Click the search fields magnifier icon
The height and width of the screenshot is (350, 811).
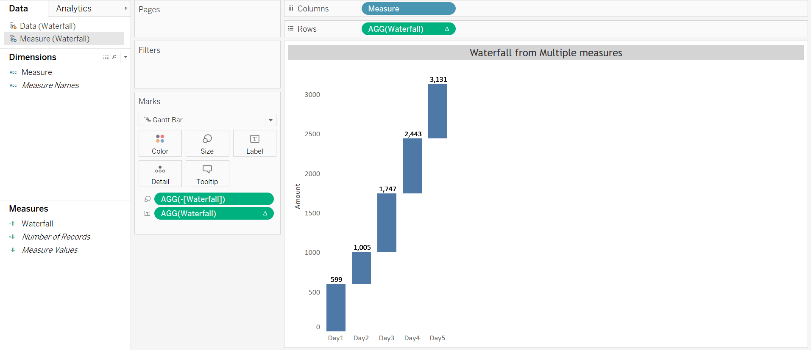[114, 57]
